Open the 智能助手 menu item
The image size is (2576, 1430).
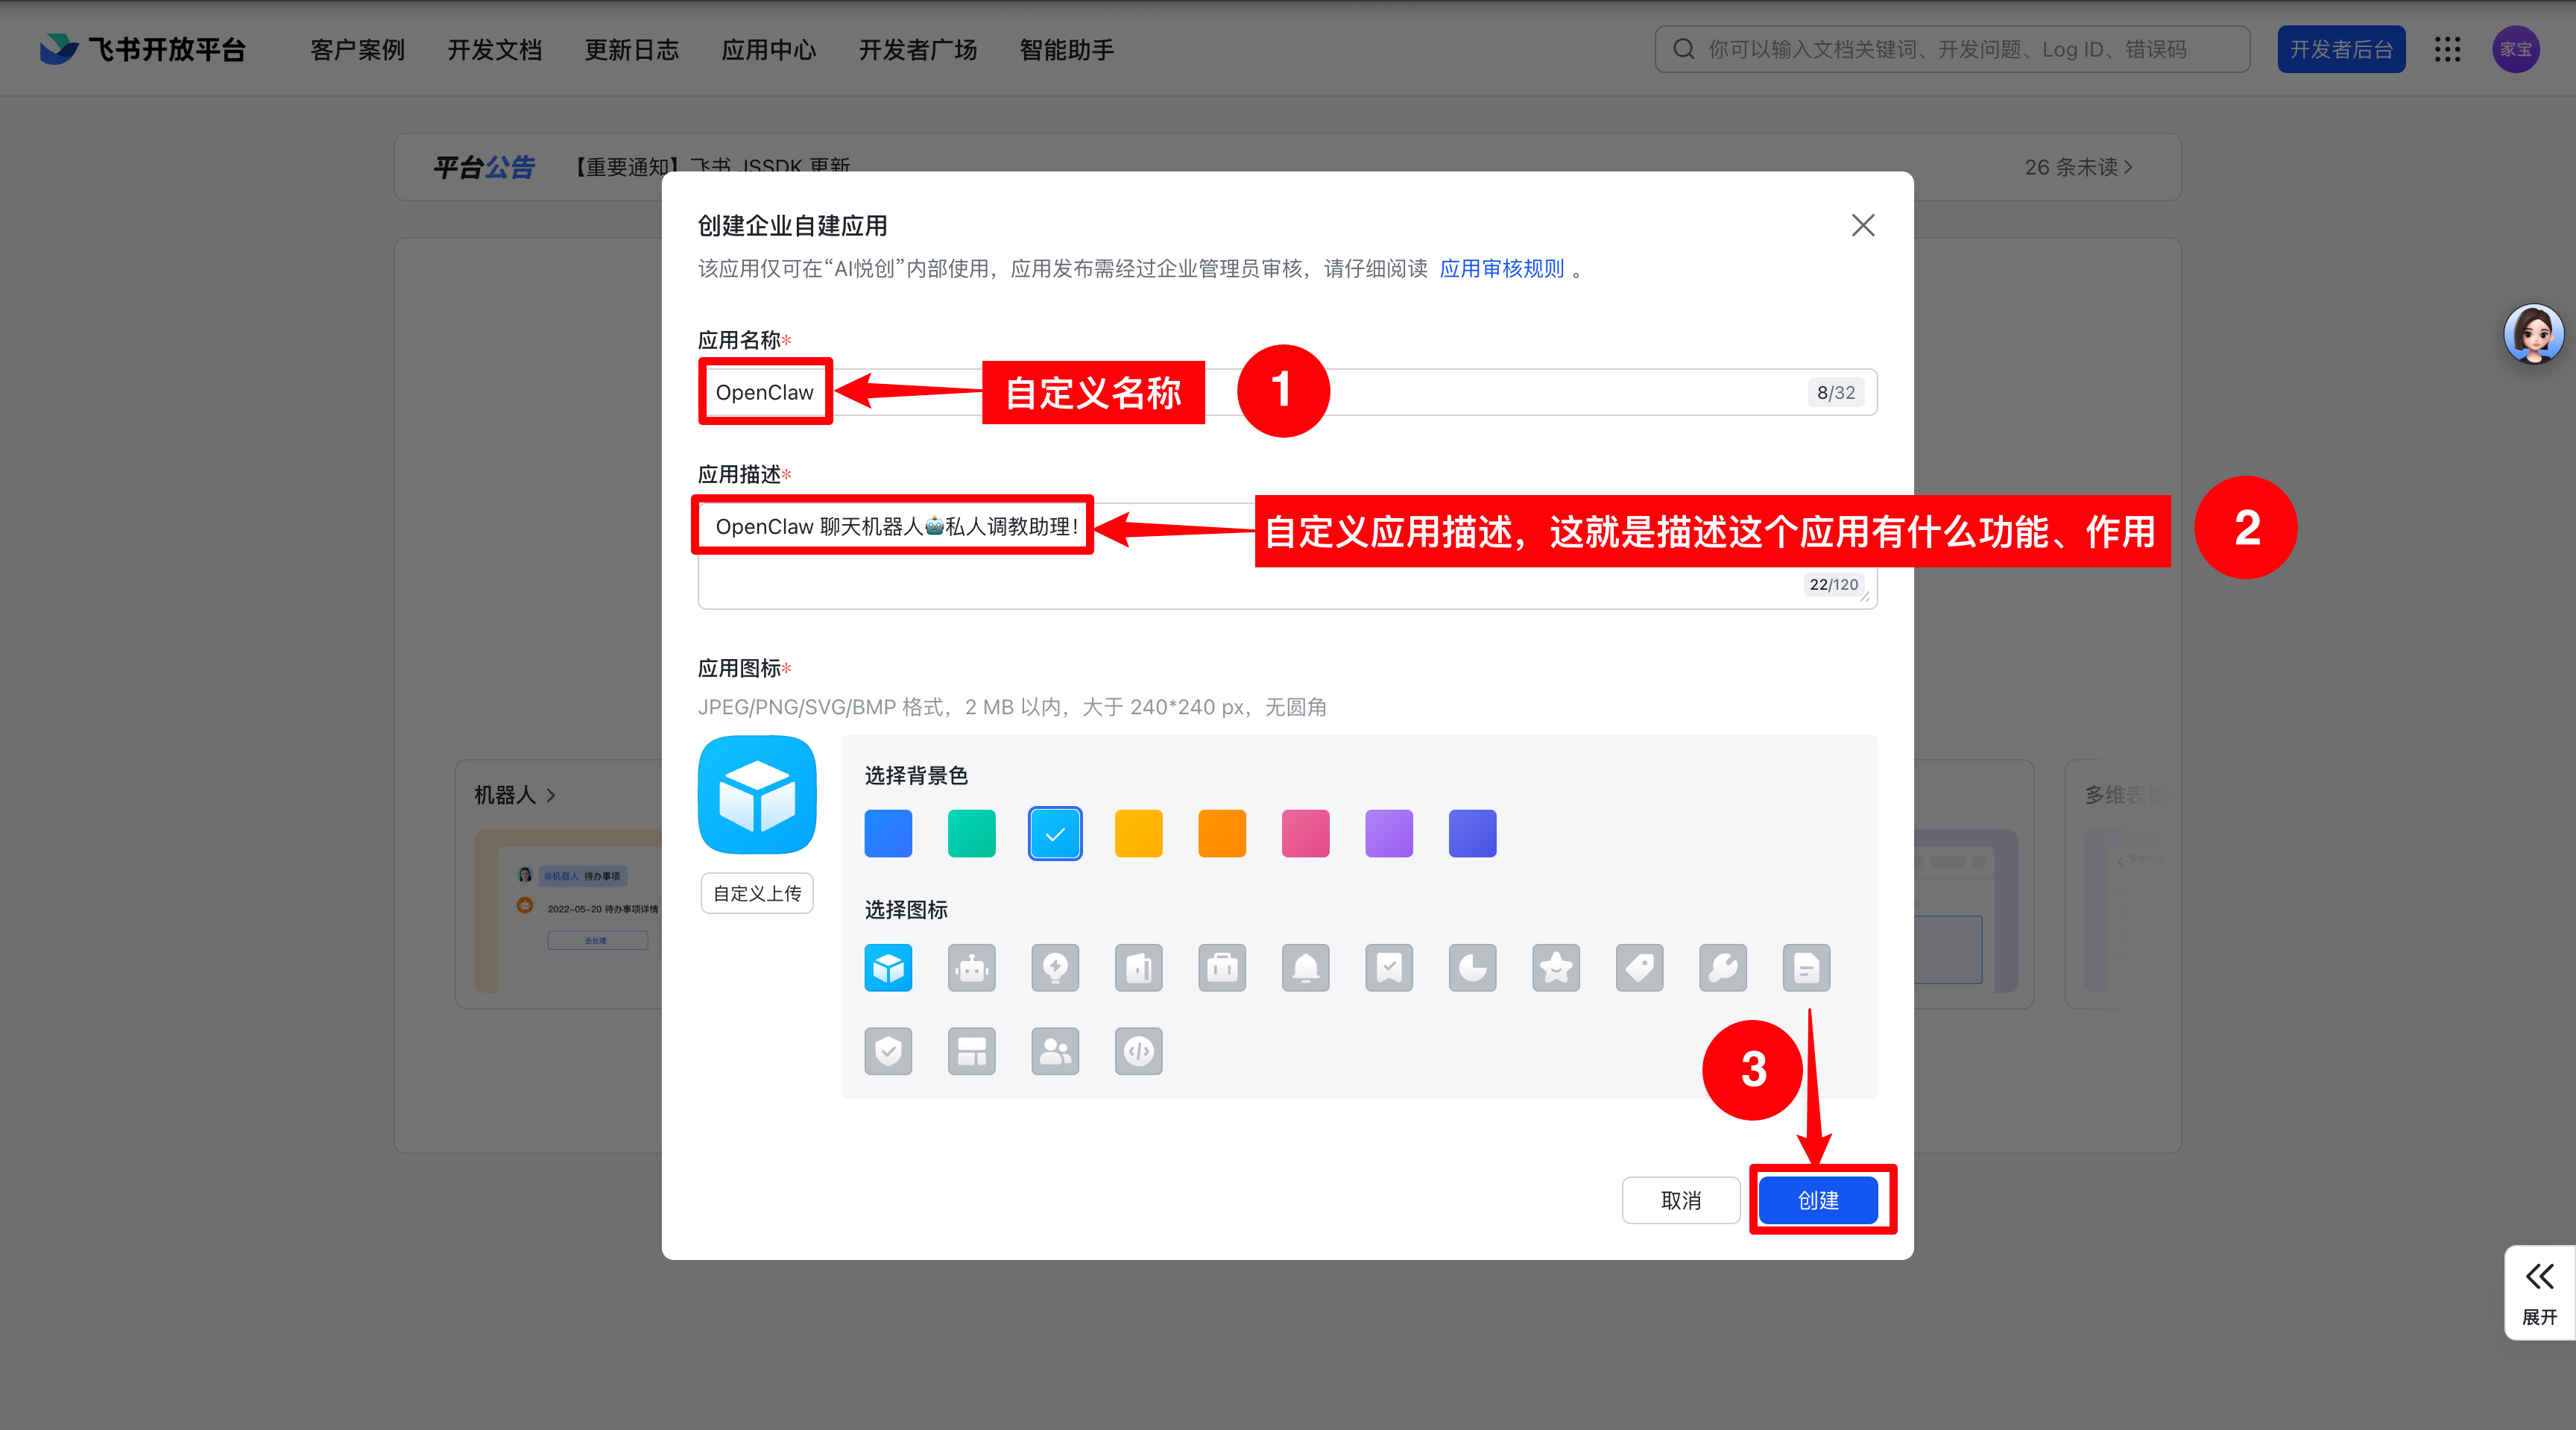(1066, 49)
